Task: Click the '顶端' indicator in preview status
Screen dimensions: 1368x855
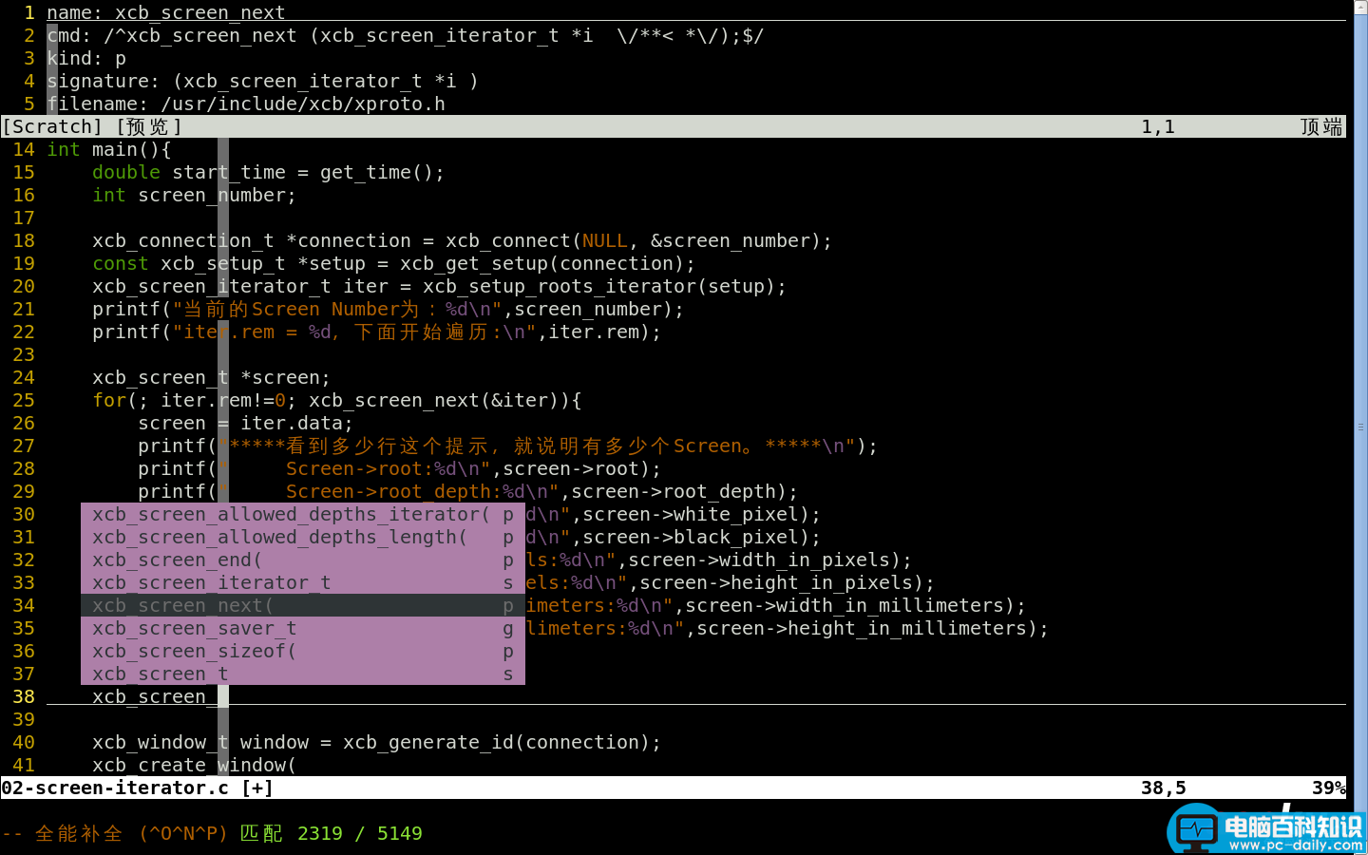Action: [x=1321, y=126]
